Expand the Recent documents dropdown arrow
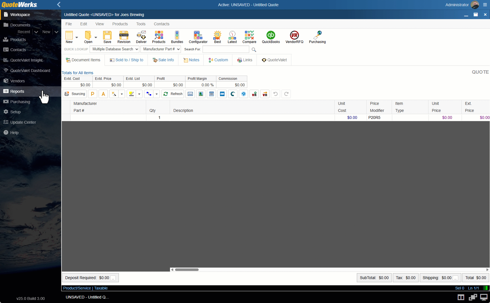Viewport: 490px width, 303px height. click(x=36, y=32)
